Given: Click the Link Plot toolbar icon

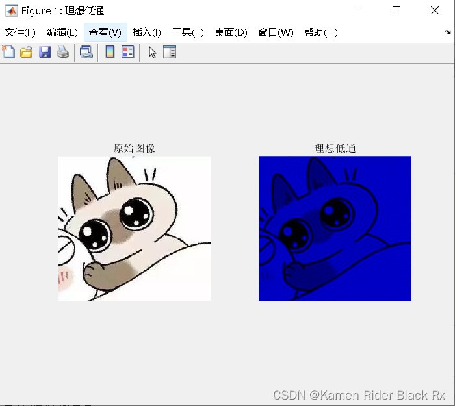Looking at the screenshot, I should pos(86,53).
